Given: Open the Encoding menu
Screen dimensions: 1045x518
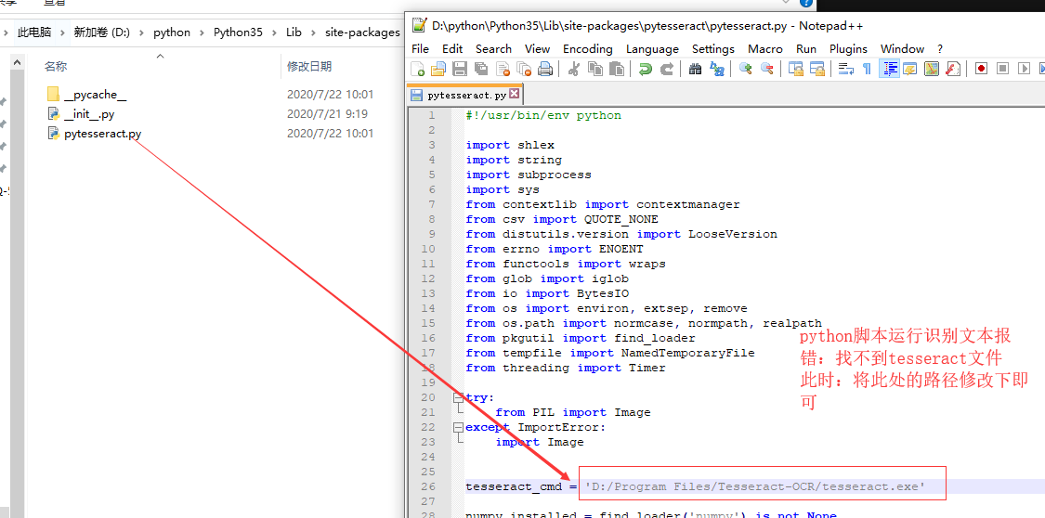Looking at the screenshot, I should pyautogui.click(x=588, y=48).
